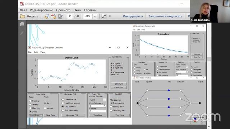Select Load from file under Generate FIS
230x129 pixels.
pos(63,100)
